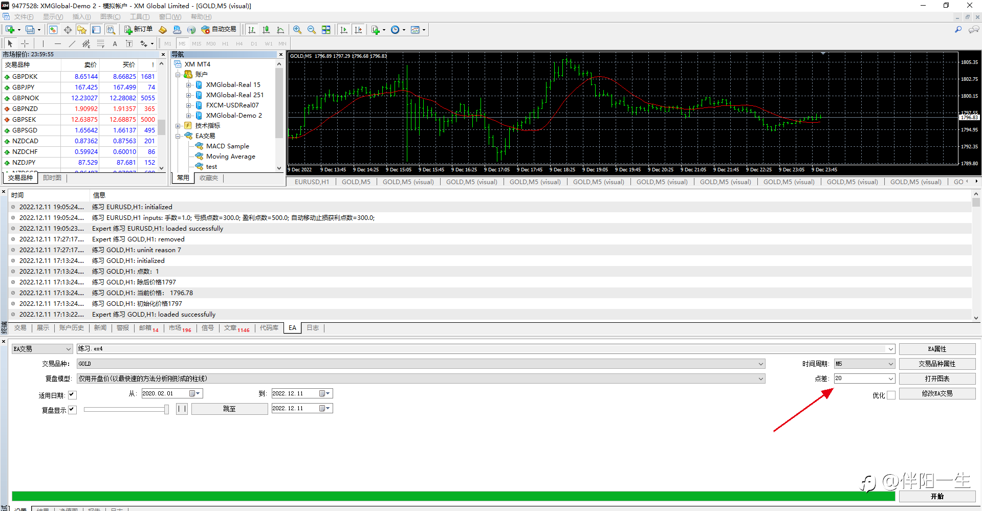Open the 文件(F) menu
The image size is (982, 511).
click(24, 17)
